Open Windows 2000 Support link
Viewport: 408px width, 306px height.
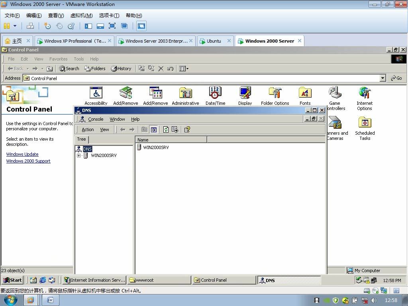28,161
